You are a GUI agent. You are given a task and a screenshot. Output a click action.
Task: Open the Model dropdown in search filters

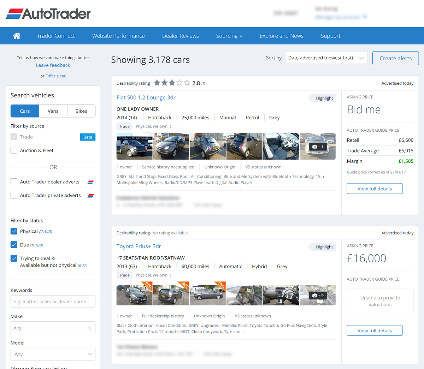pos(53,354)
